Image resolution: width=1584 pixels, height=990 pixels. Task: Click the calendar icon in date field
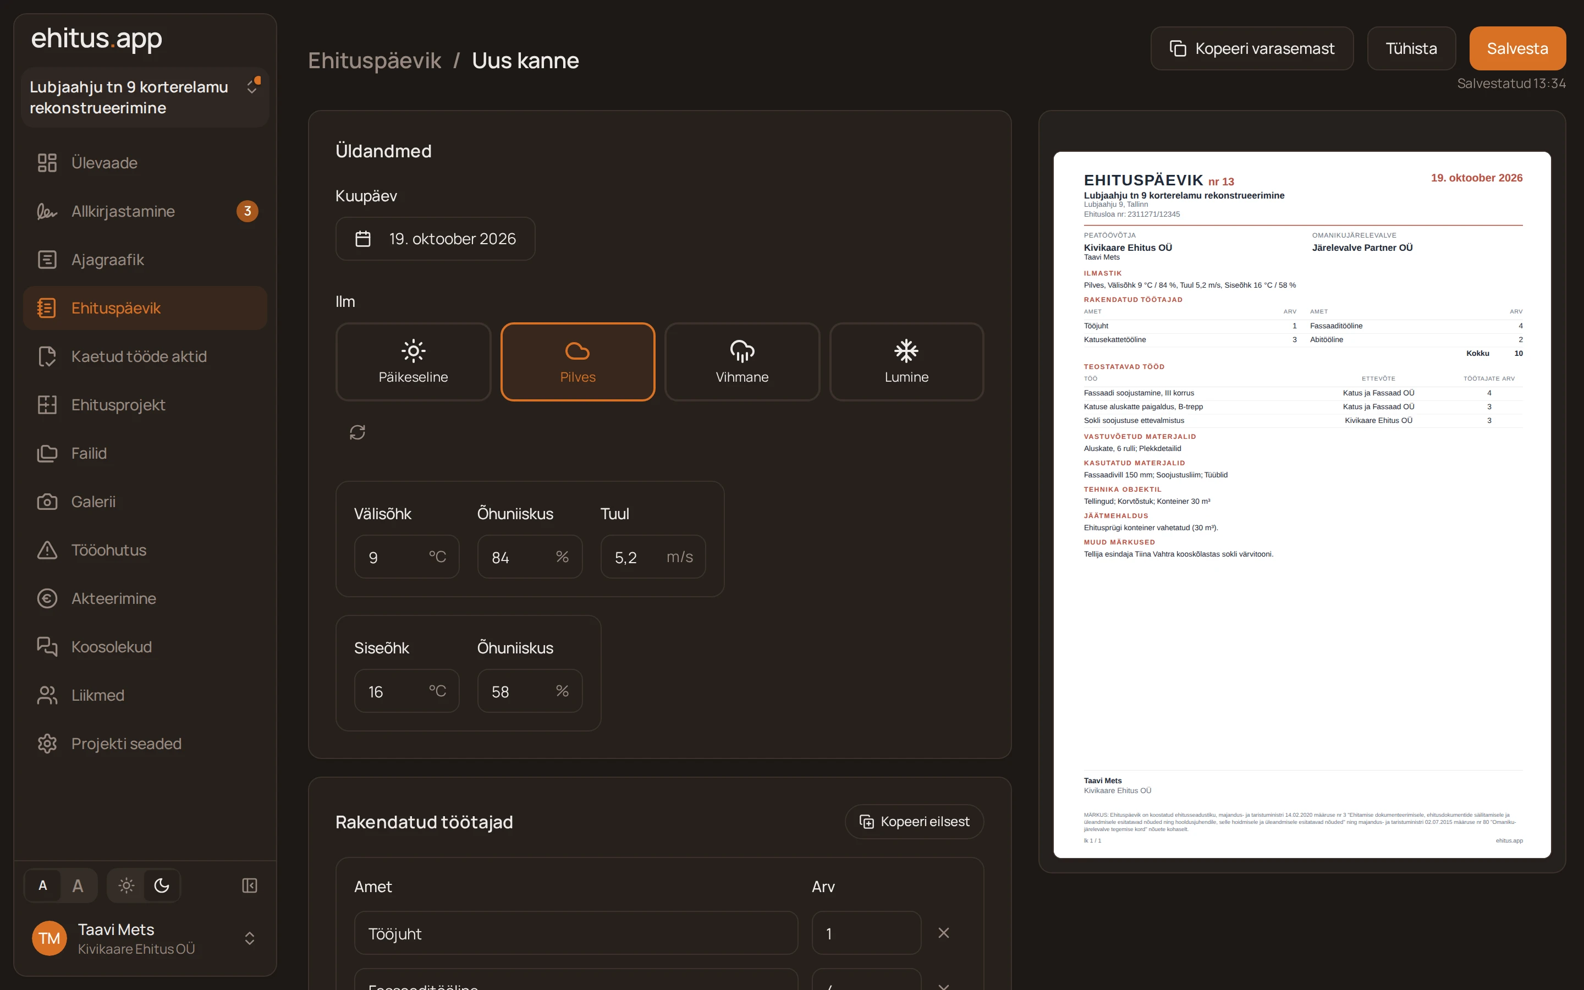tap(362, 239)
